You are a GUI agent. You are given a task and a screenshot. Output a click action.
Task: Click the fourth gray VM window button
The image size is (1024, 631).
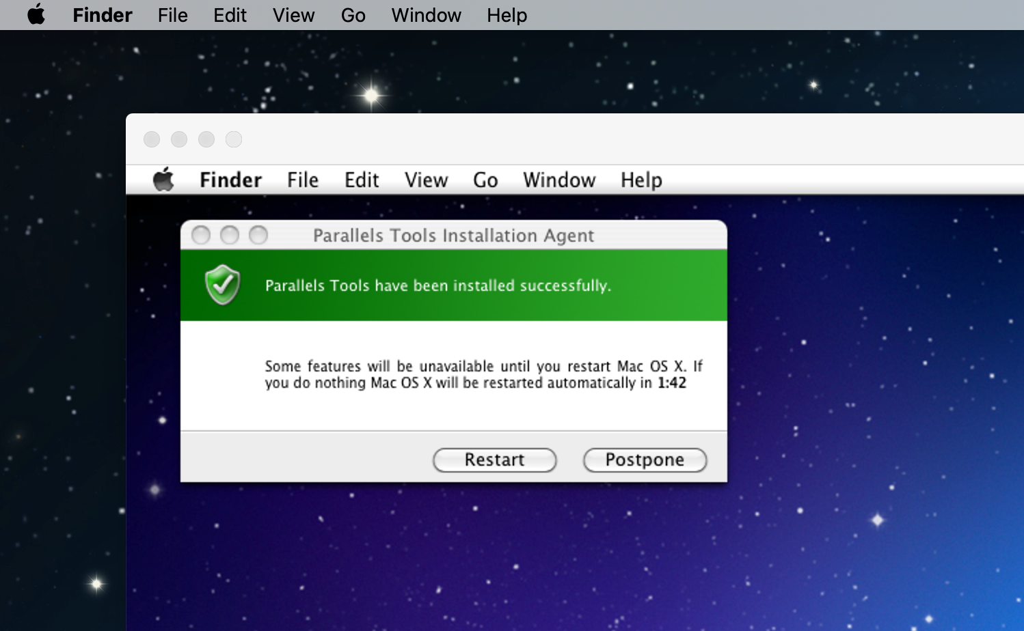point(234,139)
